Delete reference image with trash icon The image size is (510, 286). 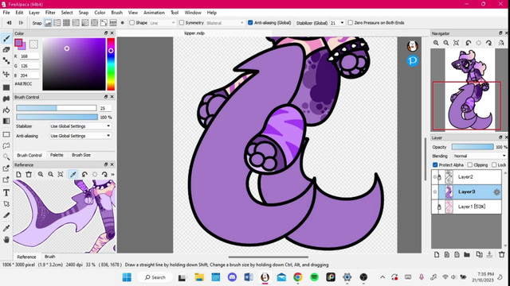pos(29,175)
